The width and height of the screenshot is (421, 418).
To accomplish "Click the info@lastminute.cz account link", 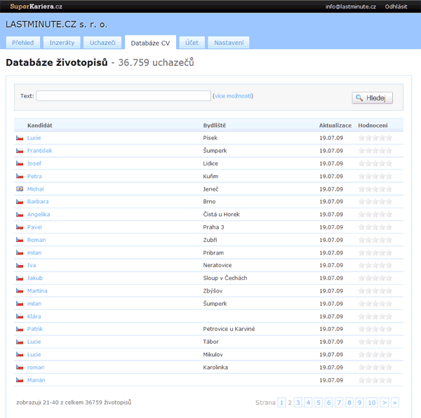I will coord(350,6).
